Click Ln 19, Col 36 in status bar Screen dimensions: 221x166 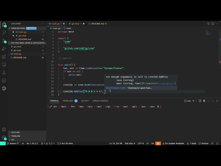click(116, 144)
